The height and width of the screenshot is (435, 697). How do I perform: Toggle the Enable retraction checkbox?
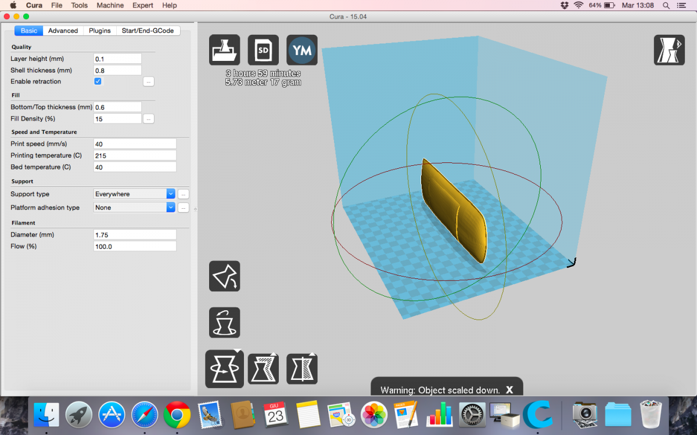[98, 81]
